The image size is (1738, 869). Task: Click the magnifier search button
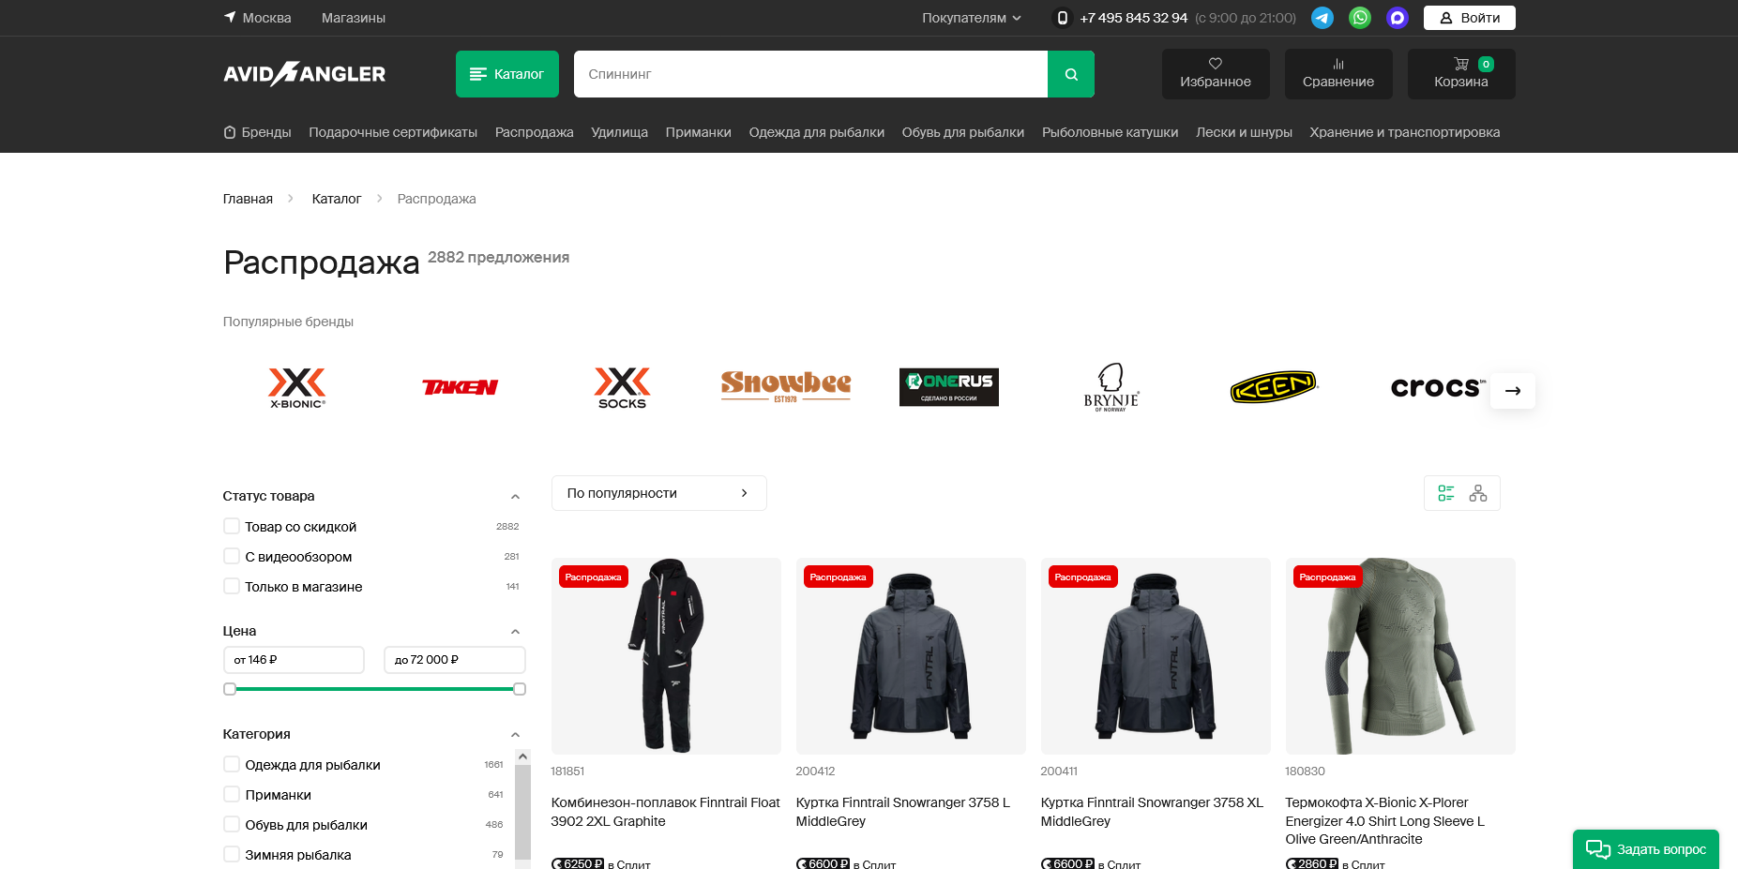click(x=1071, y=74)
